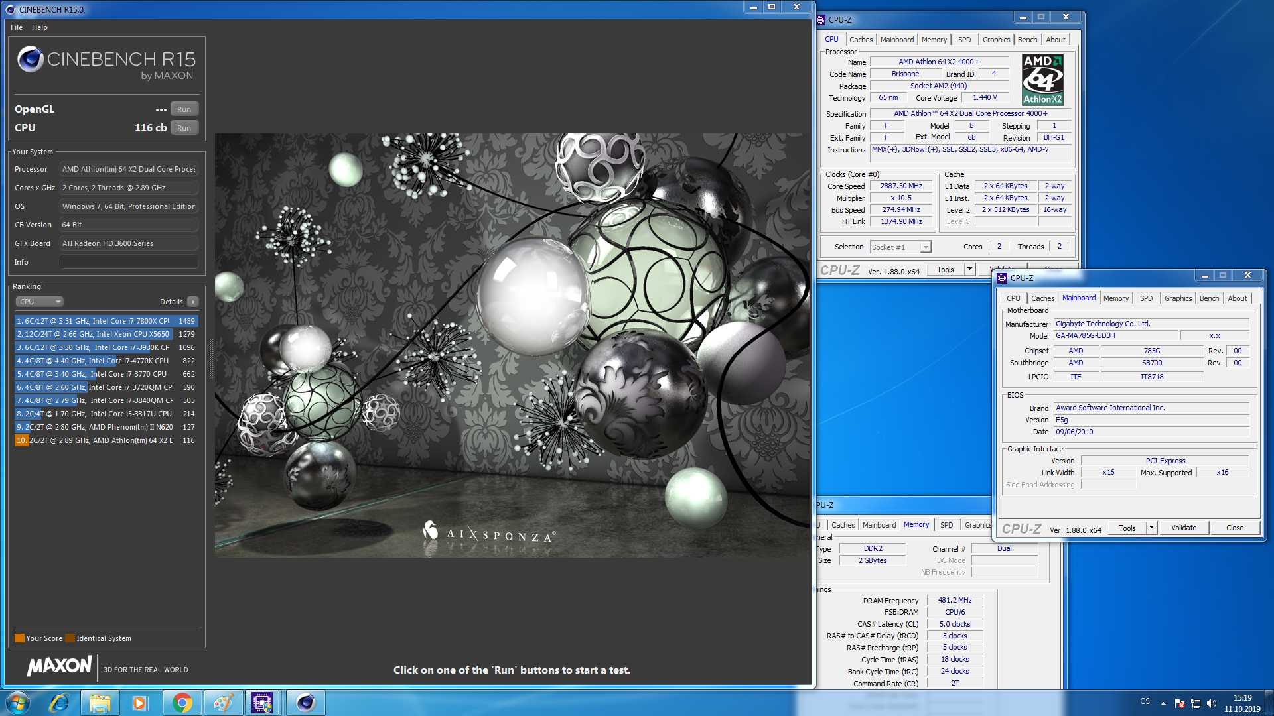Open SPD tab in Mainboard CPU-Z window
This screenshot has width=1274, height=716.
click(1146, 298)
